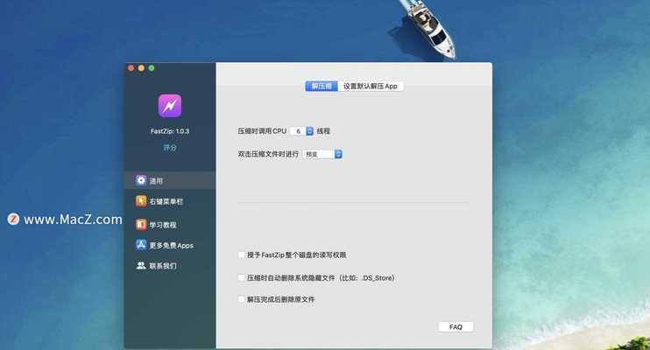Open the 更多免费 Apps sidebar label
This screenshot has width=650, height=350.
coord(171,245)
